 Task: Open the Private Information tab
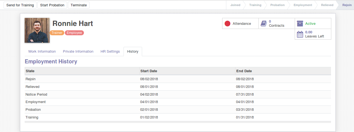(78, 52)
